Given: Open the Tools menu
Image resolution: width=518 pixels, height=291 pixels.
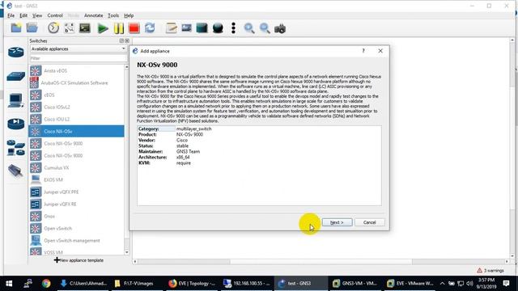Looking at the screenshot, I should coord(113,15).
